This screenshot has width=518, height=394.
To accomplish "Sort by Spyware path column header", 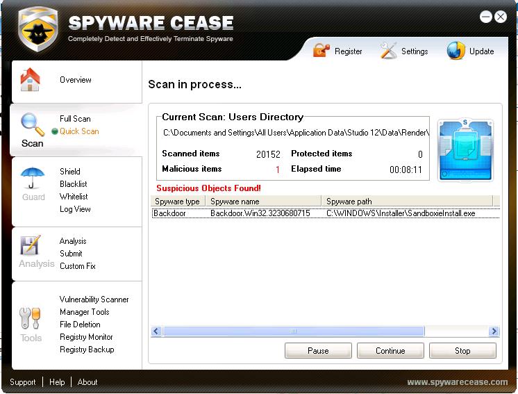I will point(407,202).
